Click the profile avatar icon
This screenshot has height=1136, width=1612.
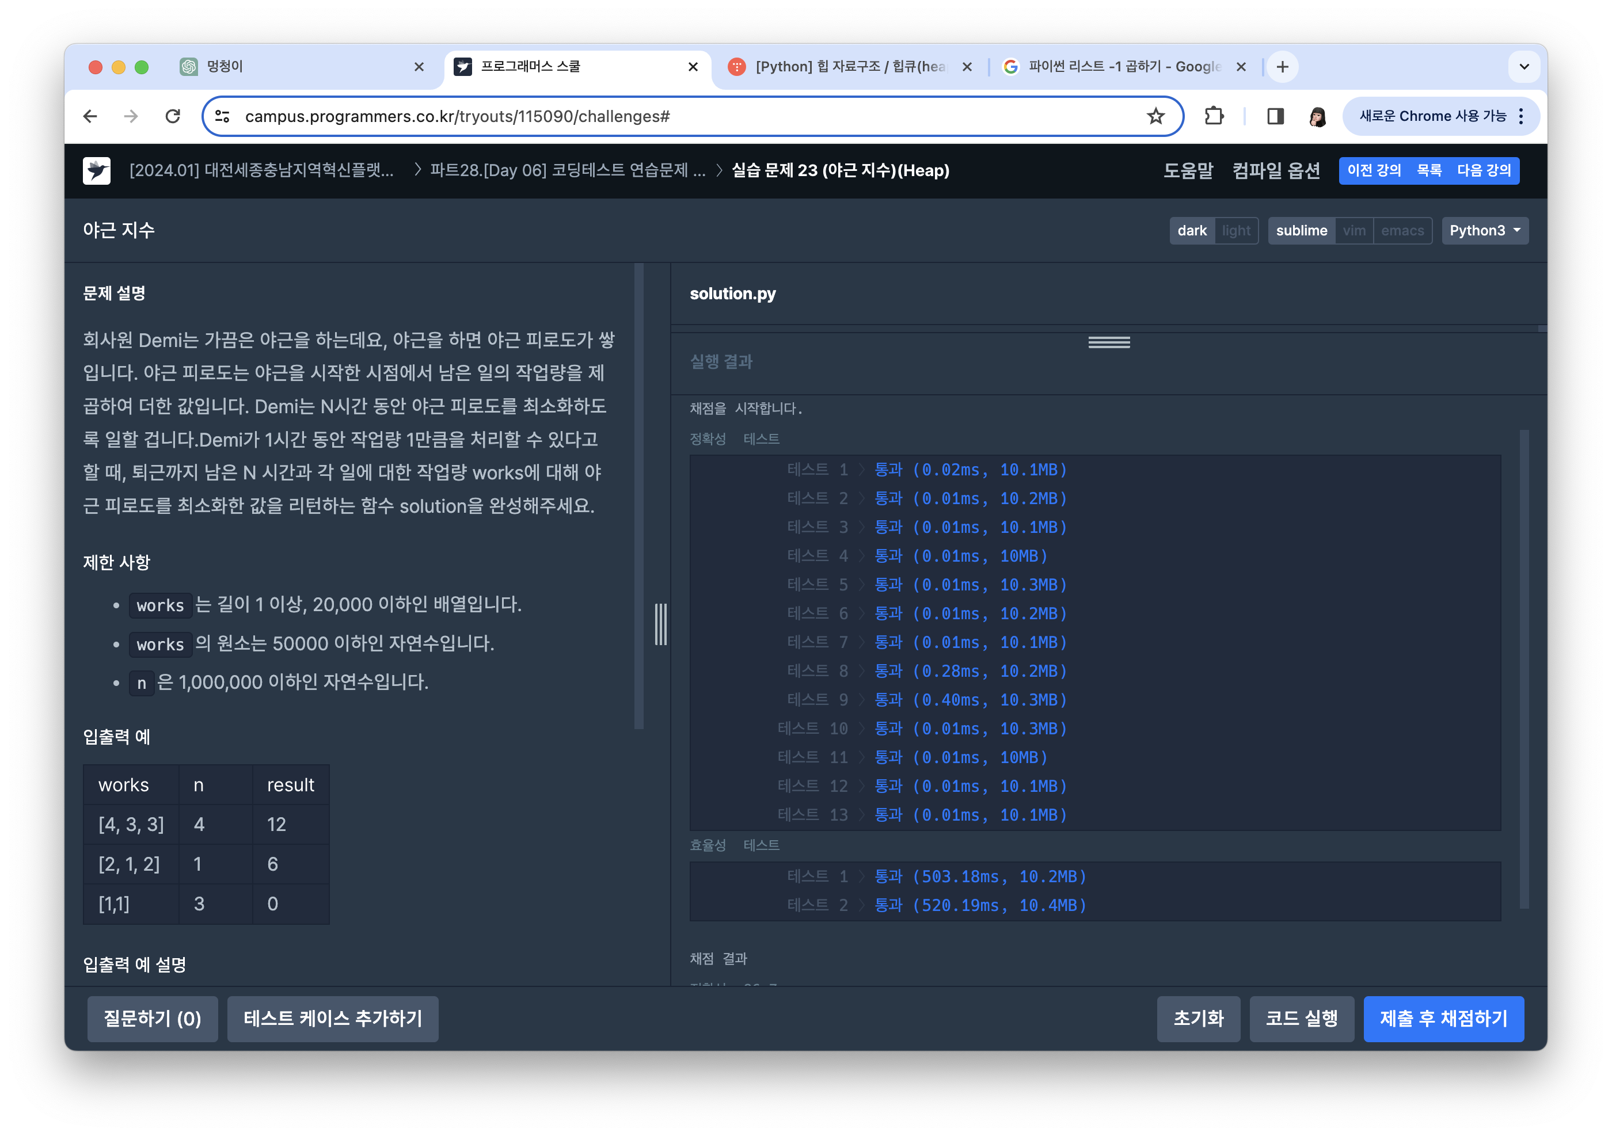click(x=1317, y=116)
